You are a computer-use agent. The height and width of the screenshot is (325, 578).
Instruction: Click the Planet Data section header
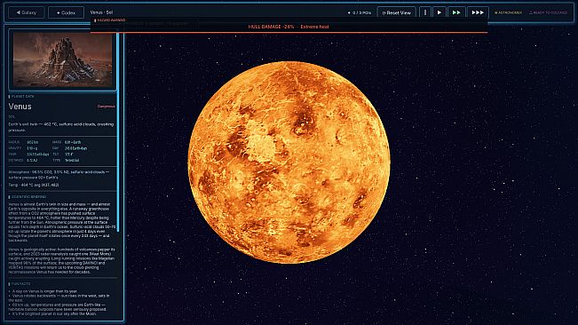[21, 97]
